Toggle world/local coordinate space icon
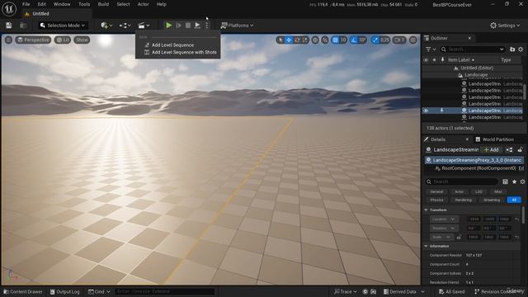528x297 pixels. point(315,40)
